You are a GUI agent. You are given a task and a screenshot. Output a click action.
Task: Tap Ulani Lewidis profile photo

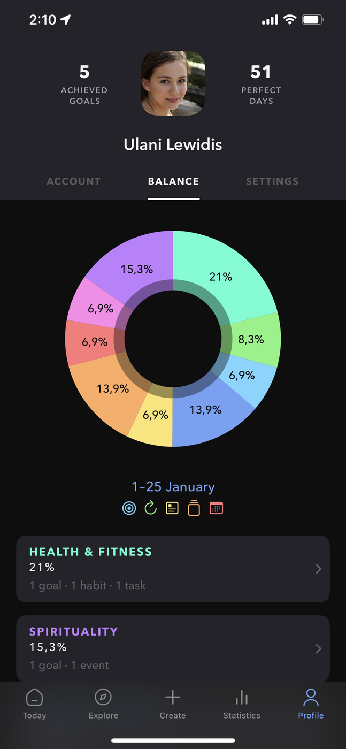(173, 83)
